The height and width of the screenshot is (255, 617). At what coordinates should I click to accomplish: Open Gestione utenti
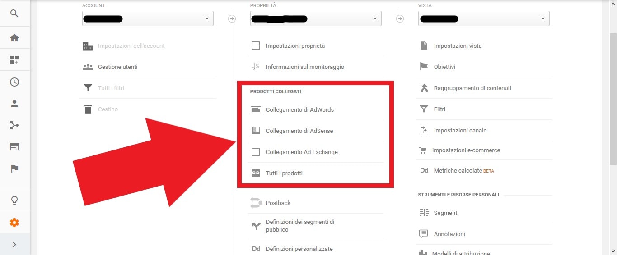point(117,67)
